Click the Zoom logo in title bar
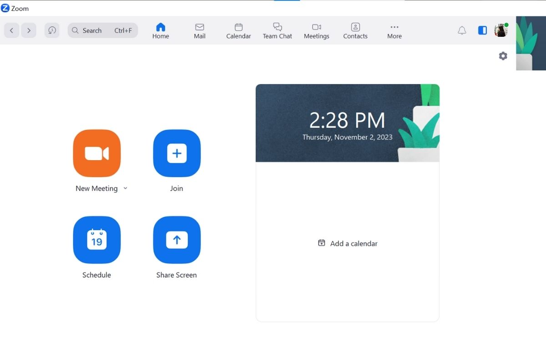Screen dimensions: 546x364 (5, 8)
